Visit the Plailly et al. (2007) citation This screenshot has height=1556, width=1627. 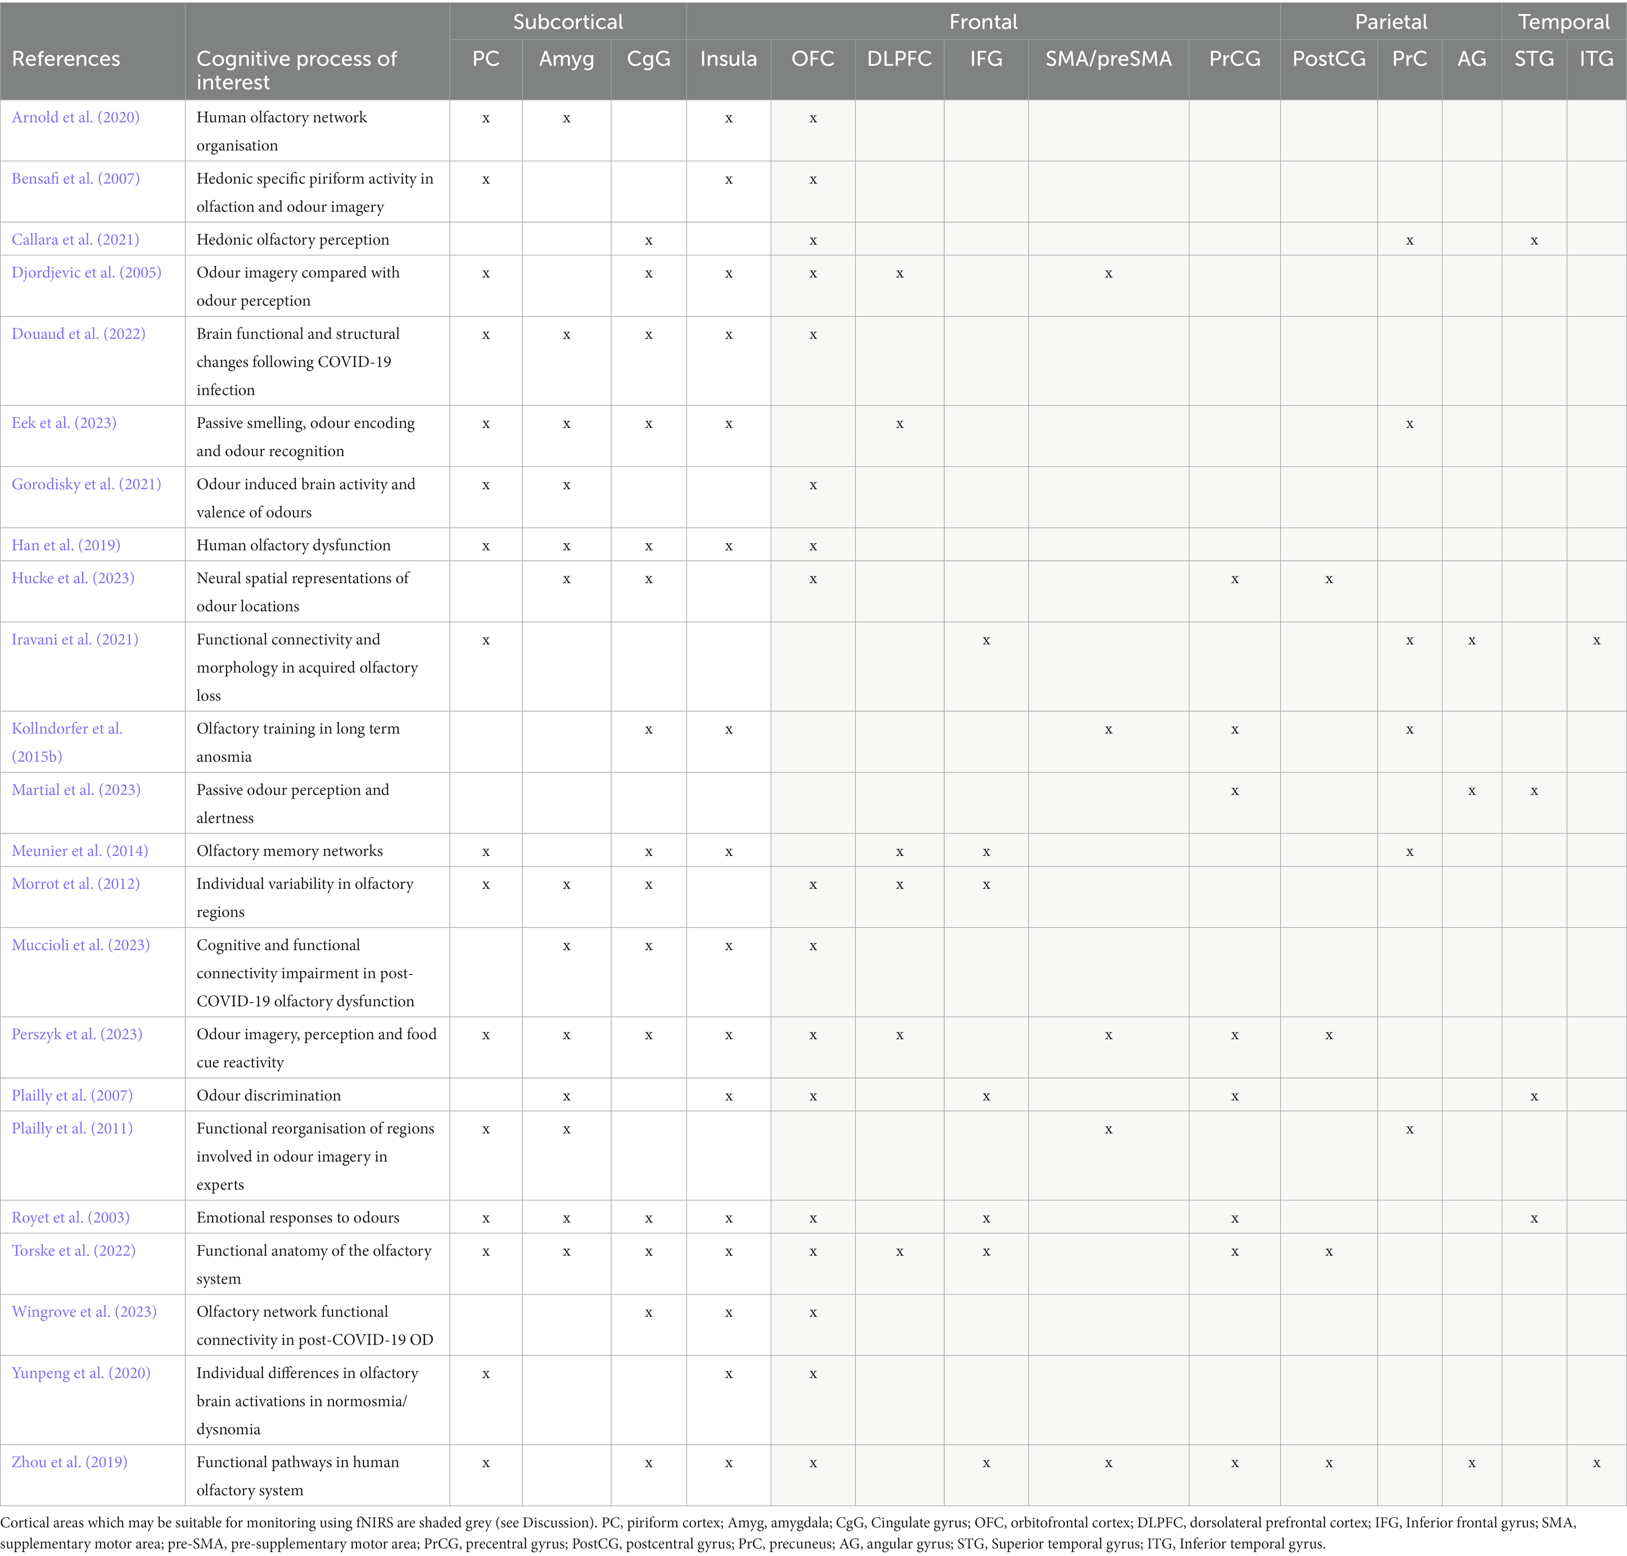pos(72,1095)
